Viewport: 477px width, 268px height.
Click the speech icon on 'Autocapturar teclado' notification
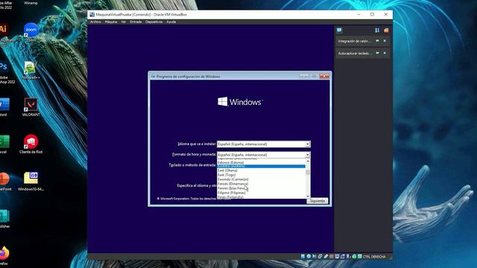point(378,53)
